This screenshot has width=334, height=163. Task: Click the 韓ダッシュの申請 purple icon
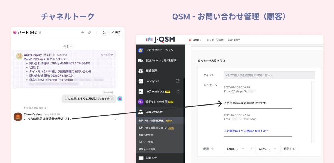(x=141, y=102)
